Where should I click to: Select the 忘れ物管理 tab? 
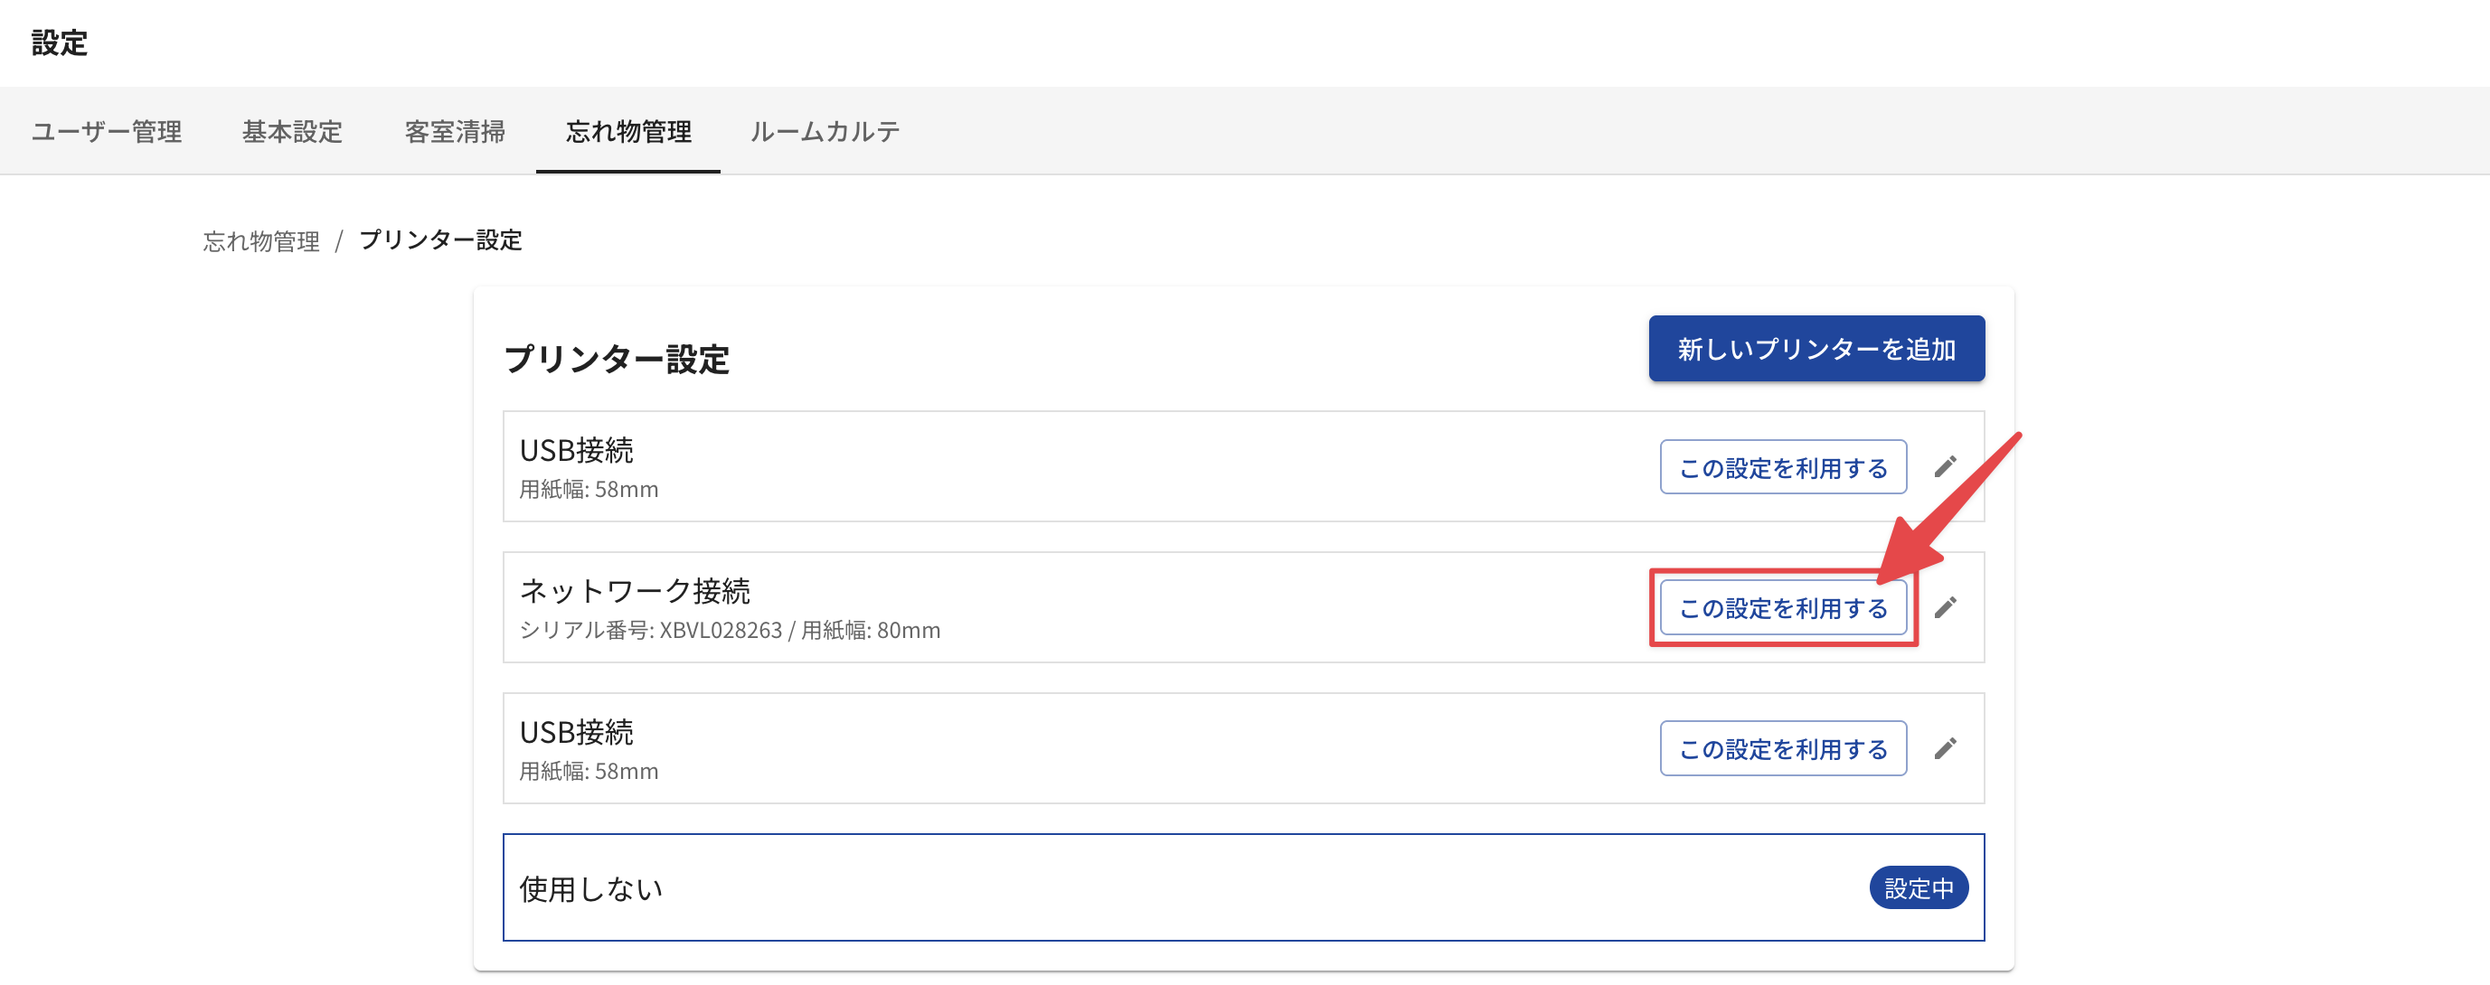[628, 131]
